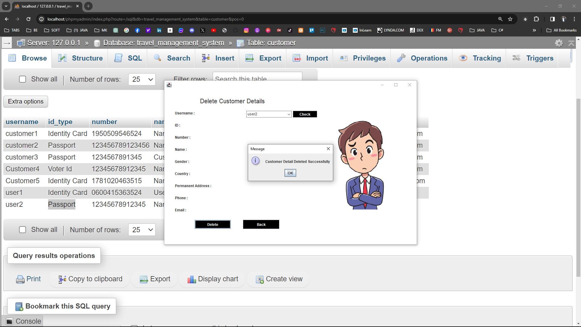
Task: Click the browser bookmark star icon
Action: 510,19
